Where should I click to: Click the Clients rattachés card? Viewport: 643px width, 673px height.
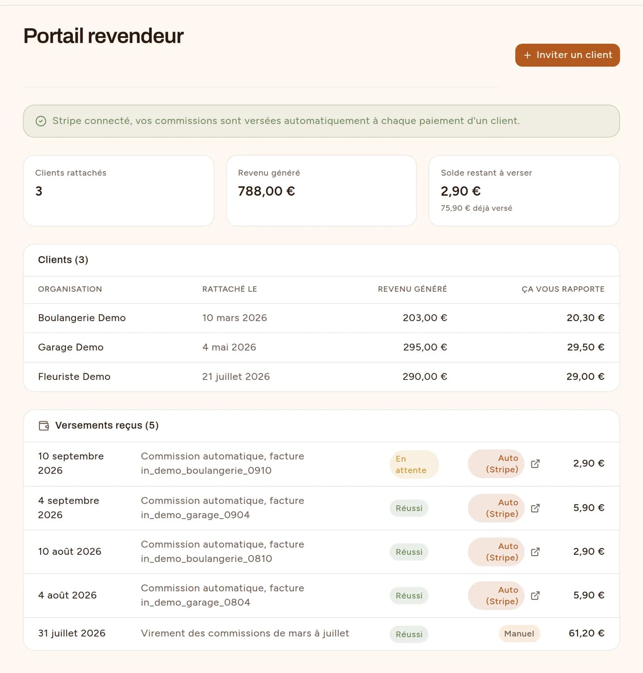tap(119, 190)
